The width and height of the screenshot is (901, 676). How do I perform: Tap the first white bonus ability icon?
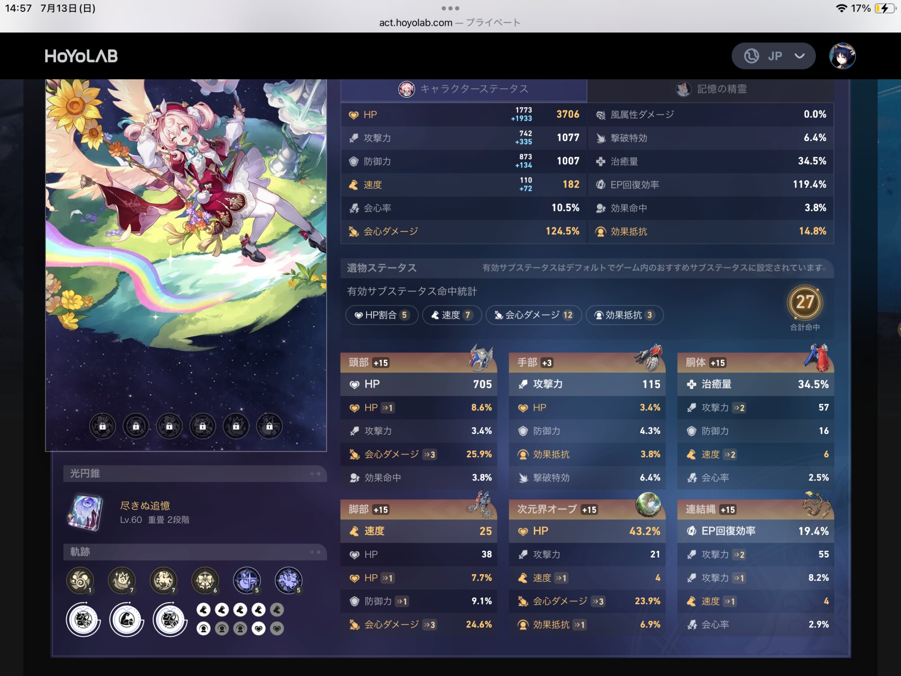point(83,620)
